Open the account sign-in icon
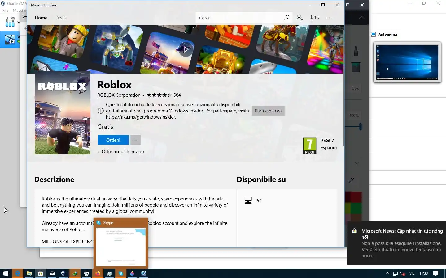 pyautogui.click(x=300, y=18)
